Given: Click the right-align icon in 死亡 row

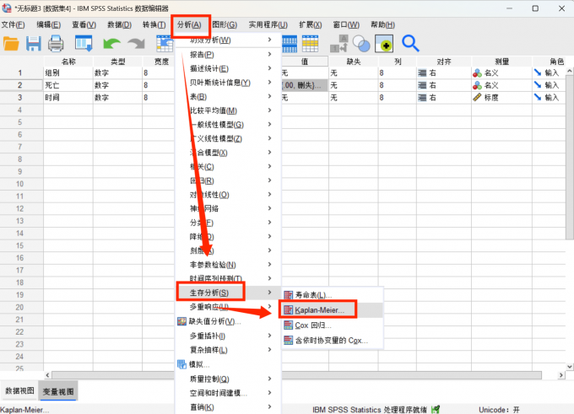Looking at the screenshot, I should (x=422, y=85).
